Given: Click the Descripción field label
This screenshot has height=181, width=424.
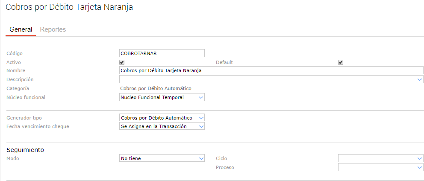Looking at the screenshot, I should pyautogui.click(x=20, y=79).
